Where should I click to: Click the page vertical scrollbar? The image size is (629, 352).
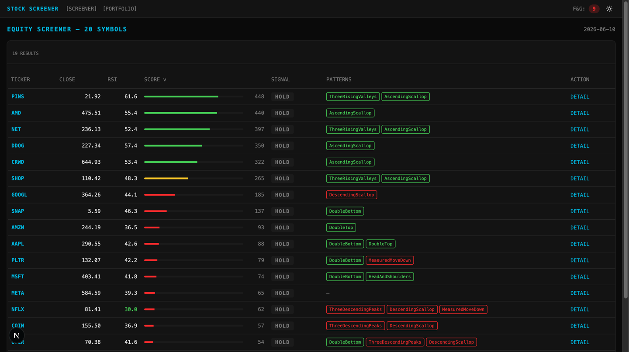(626, 150)
